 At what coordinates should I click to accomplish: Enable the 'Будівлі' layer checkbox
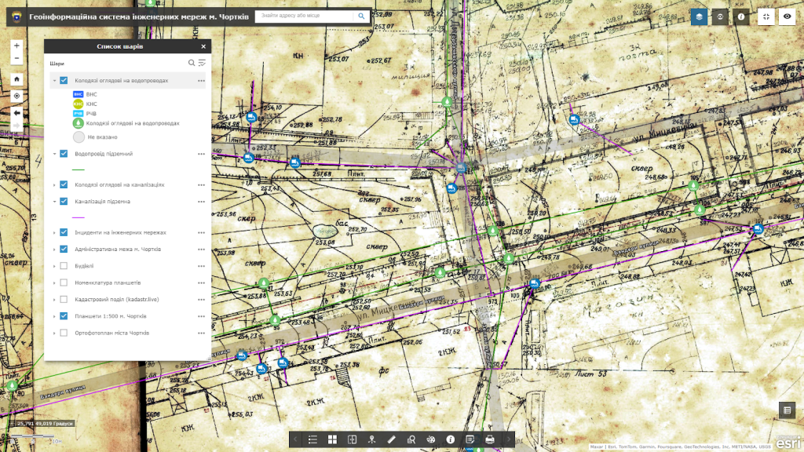pyautogui.click(x=64, y=266)
